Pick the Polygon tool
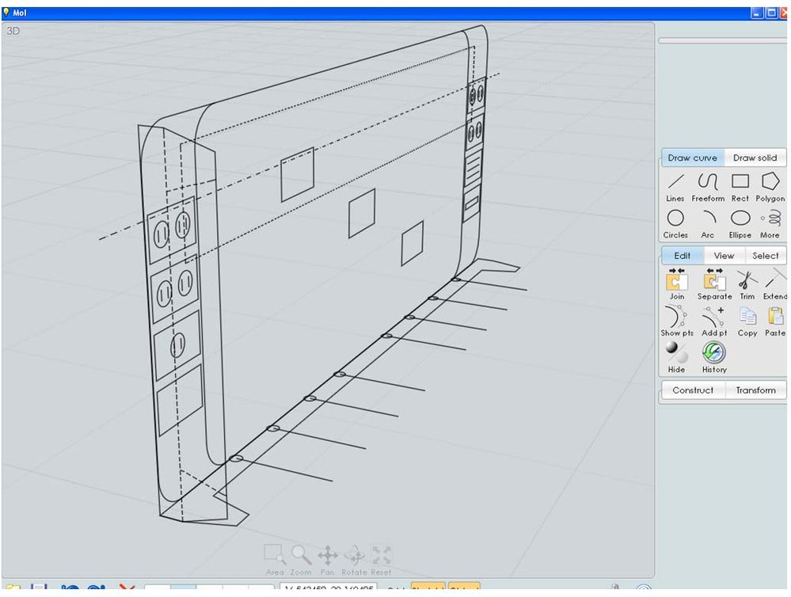 770,187
